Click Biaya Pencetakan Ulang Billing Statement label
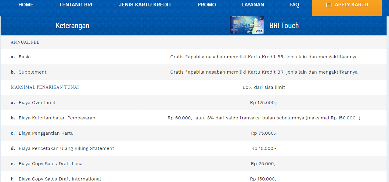The image size is (389, 182). pos(66,148)
